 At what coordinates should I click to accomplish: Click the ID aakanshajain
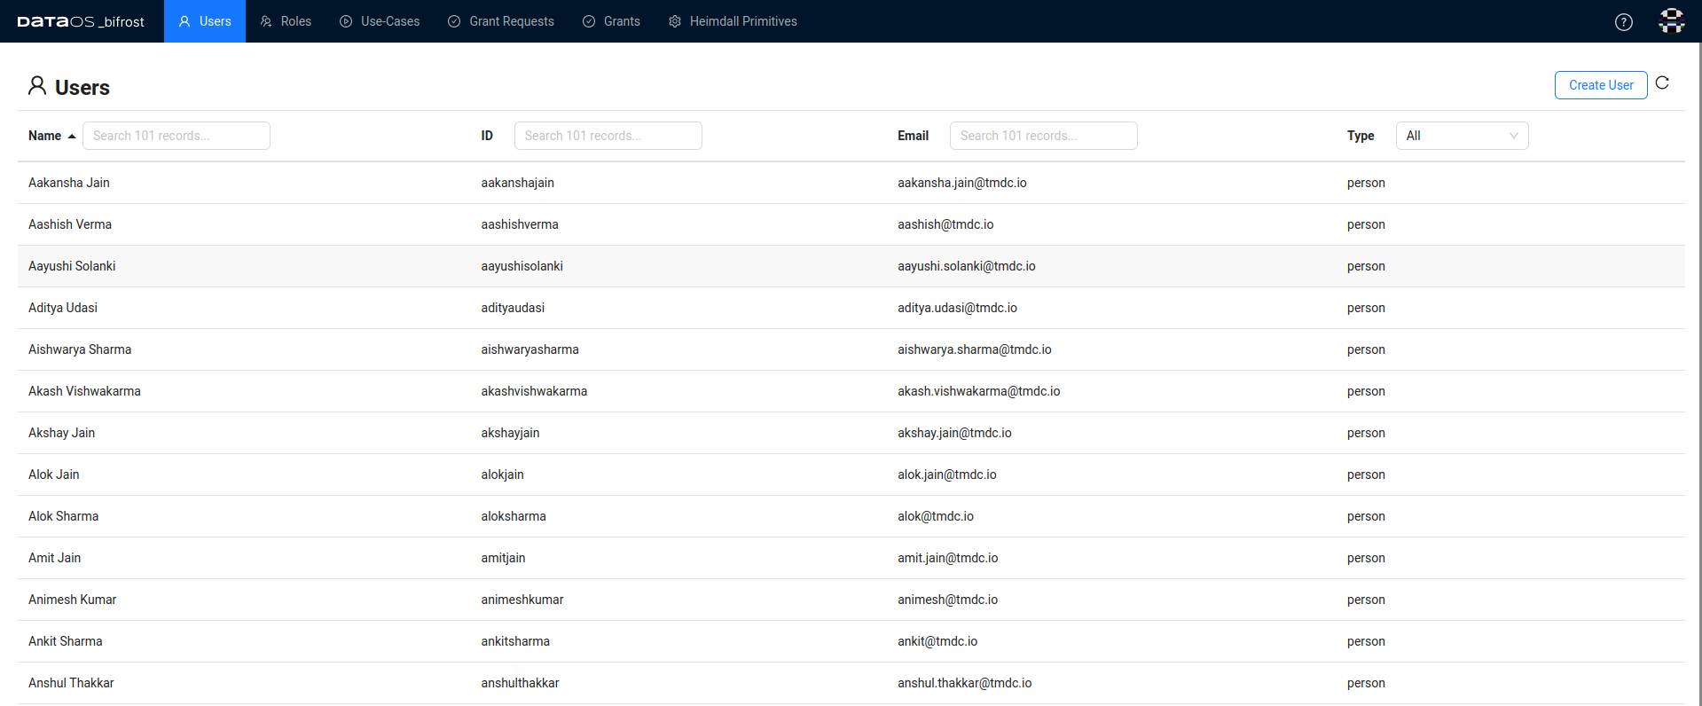point(518,183)
